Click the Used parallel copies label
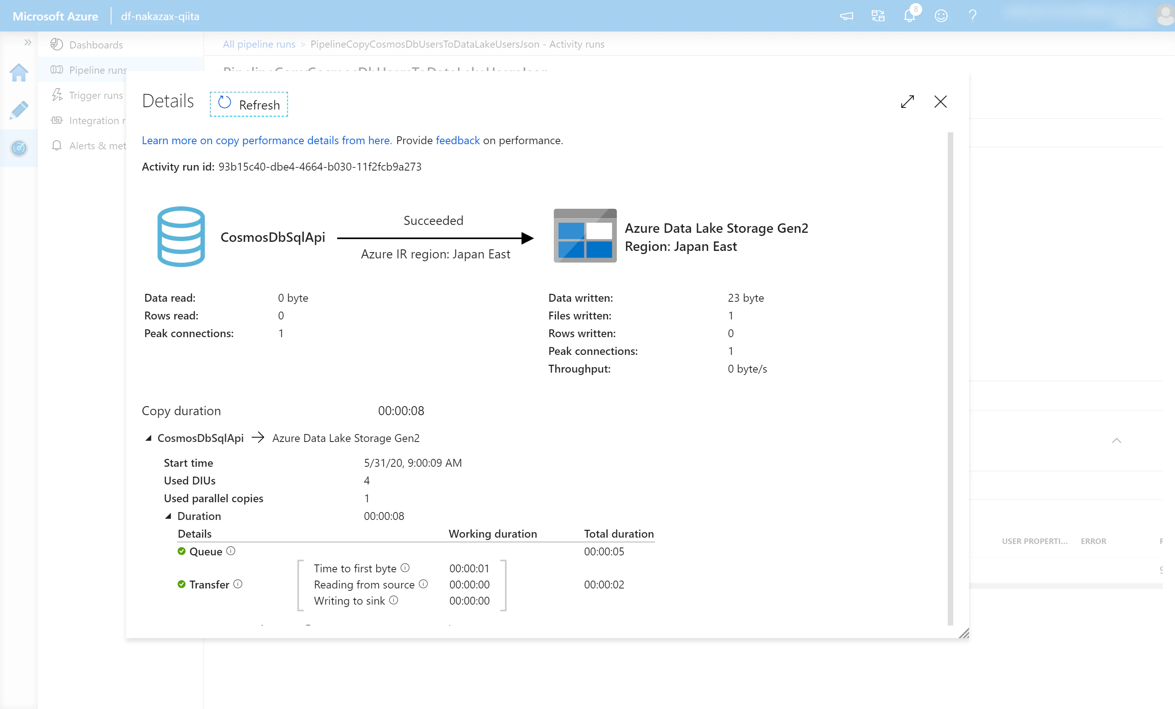The height and width of the screenshot is (709, 1175). [213, 498]
